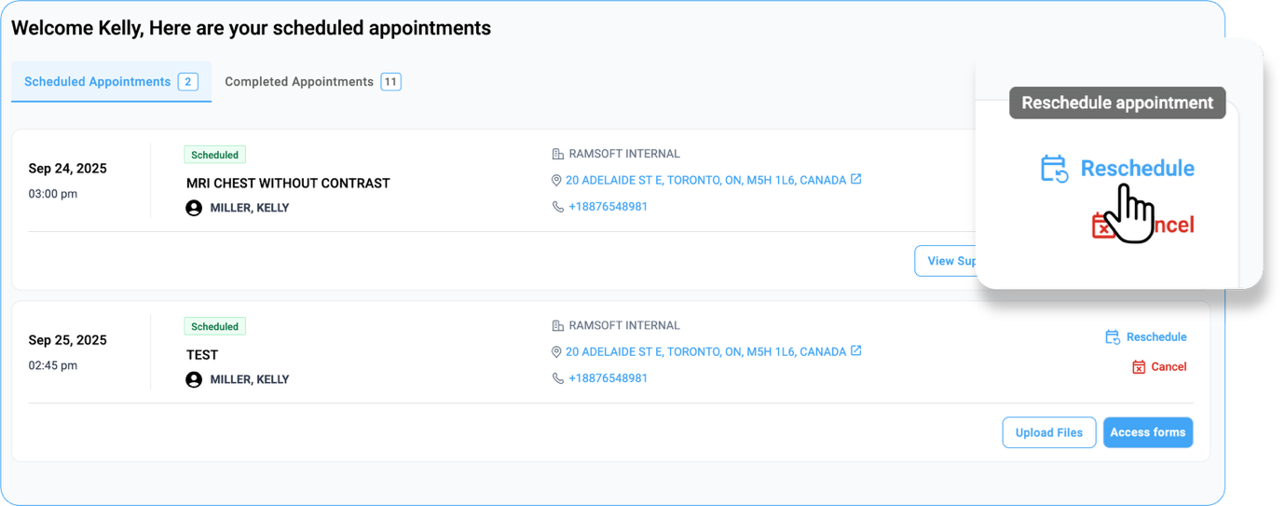Viewport: 1285px width, 506px height.
Task: Click location pin icon on MRI appointment
Action: point(557,181)
